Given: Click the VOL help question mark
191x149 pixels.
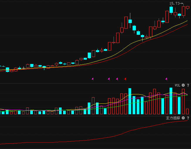Looking at the screenshot, I should 188,85.
